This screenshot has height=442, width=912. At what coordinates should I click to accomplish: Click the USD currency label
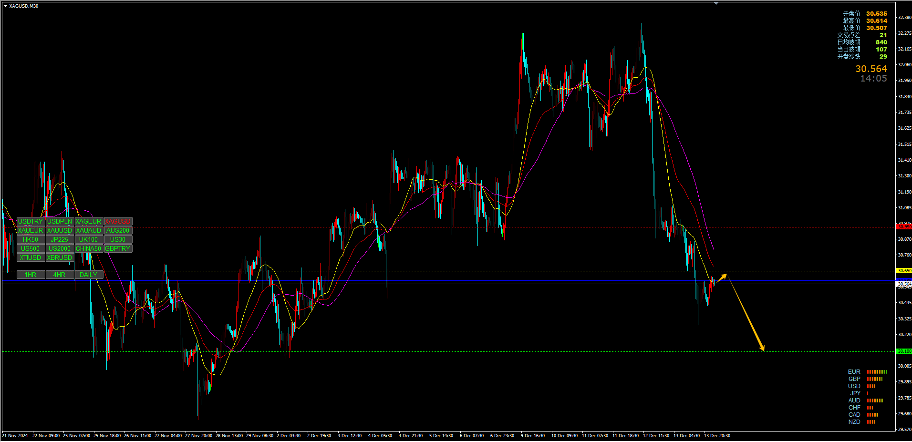pyautogui.click(x=854, y=386)
